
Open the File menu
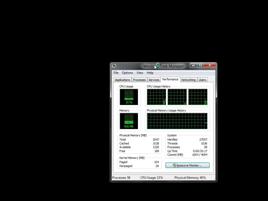click(x=116, y=73)
